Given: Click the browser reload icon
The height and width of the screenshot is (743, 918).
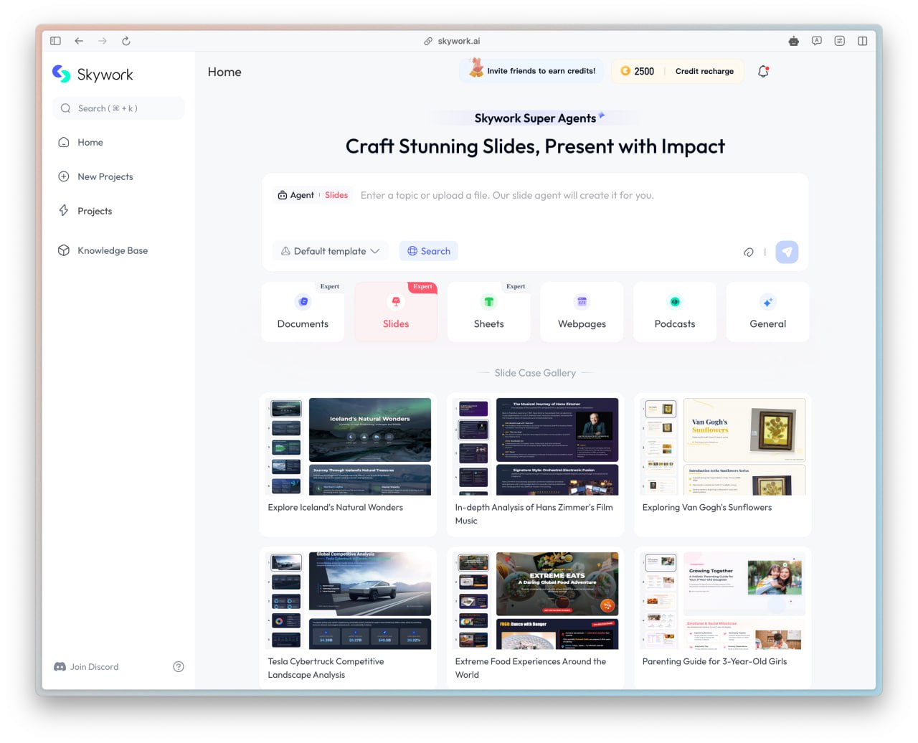Looking at the screenshot, I should click(x=126, y=41).
